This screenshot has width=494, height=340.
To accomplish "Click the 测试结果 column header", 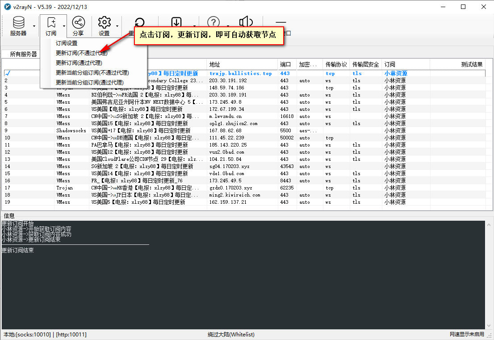I will click(471, 64).
